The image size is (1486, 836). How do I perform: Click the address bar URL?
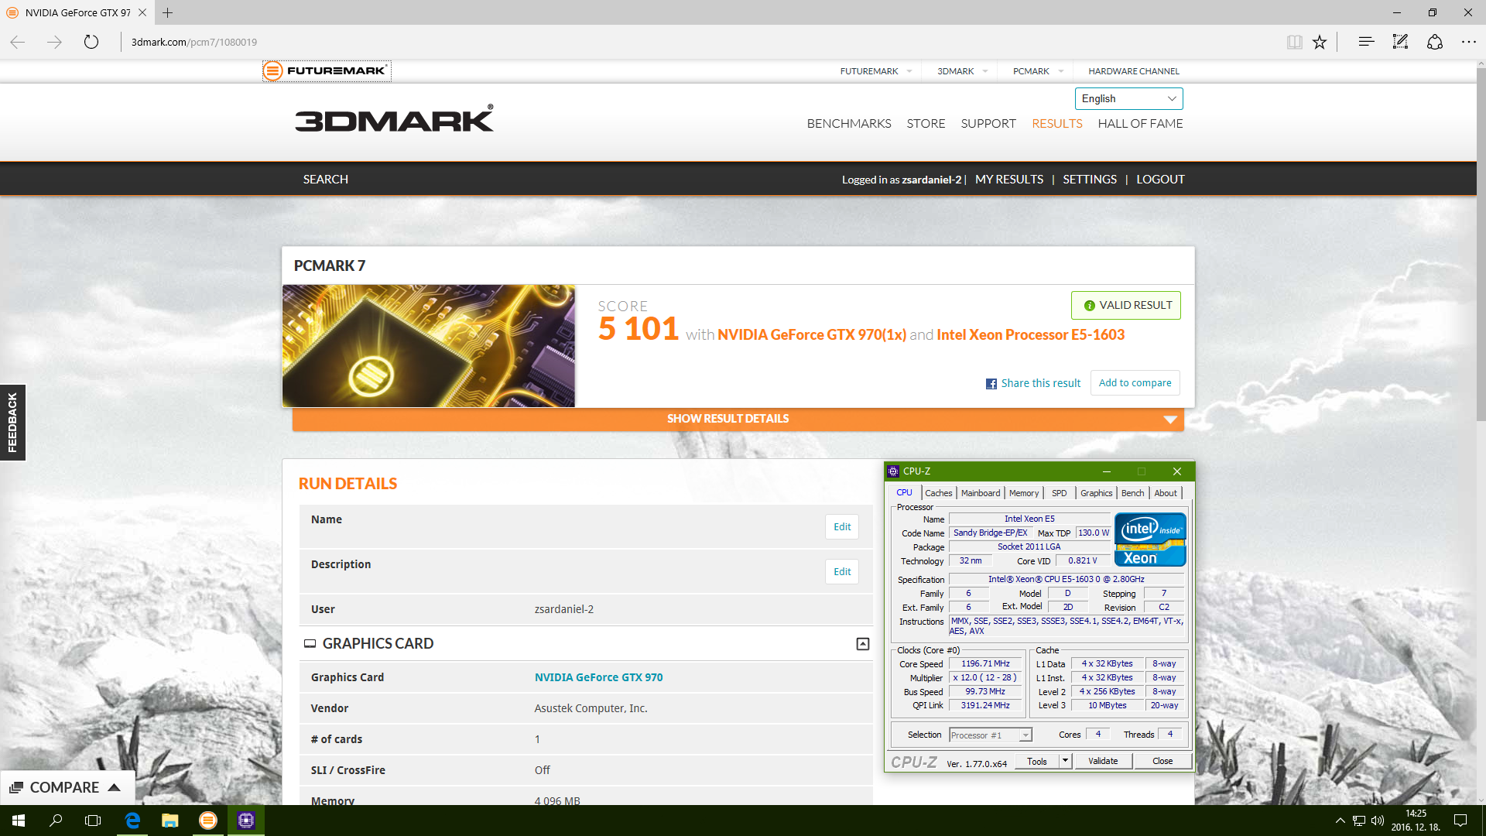point(194,42)
